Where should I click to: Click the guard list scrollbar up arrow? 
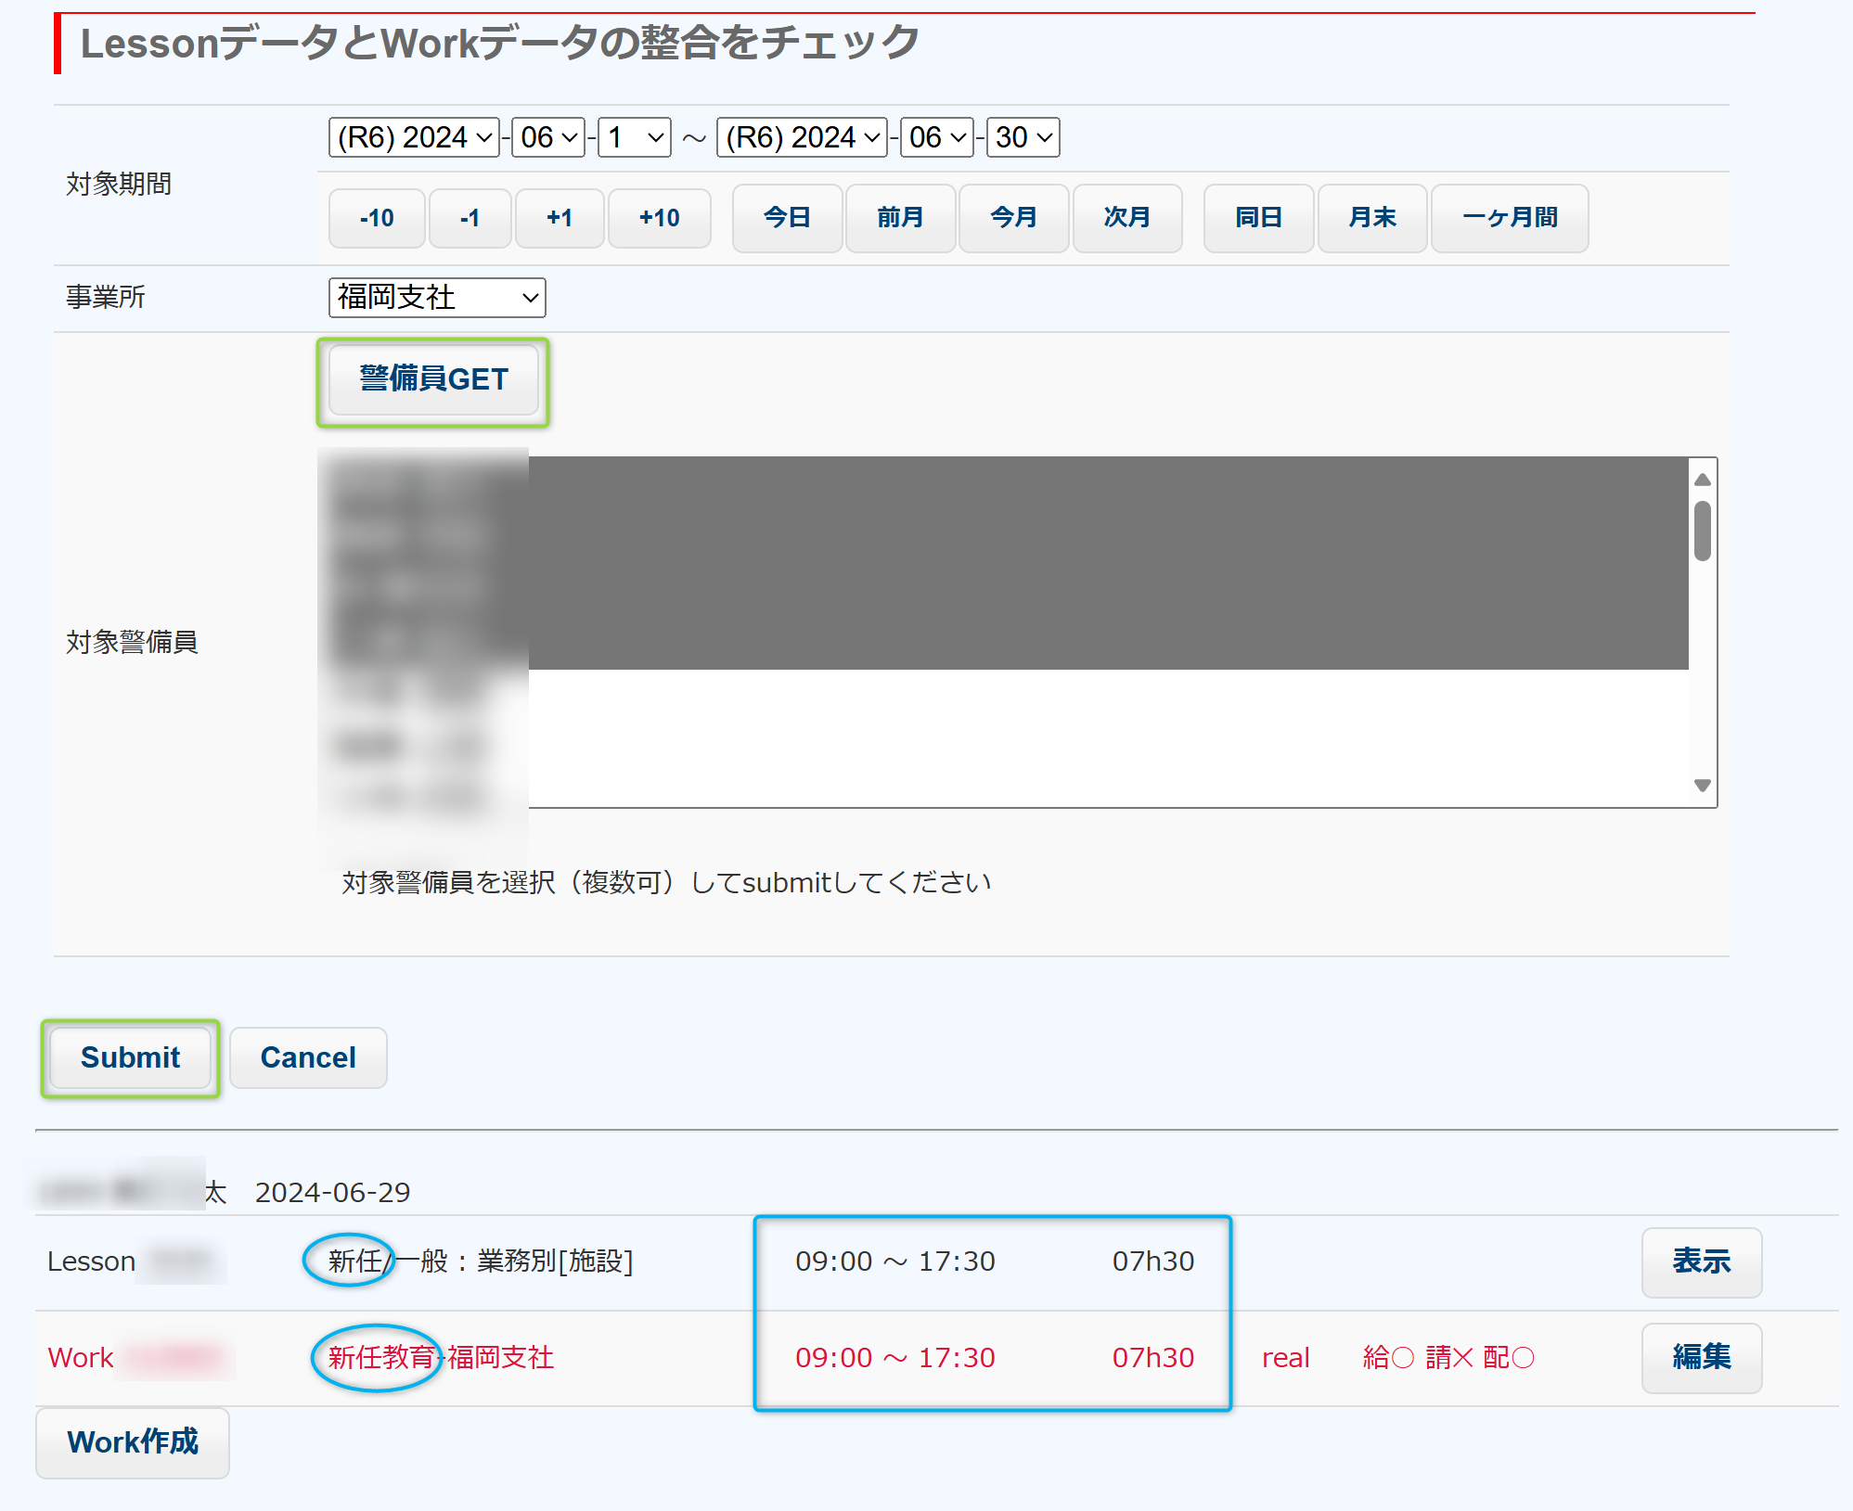[1702, 480]
